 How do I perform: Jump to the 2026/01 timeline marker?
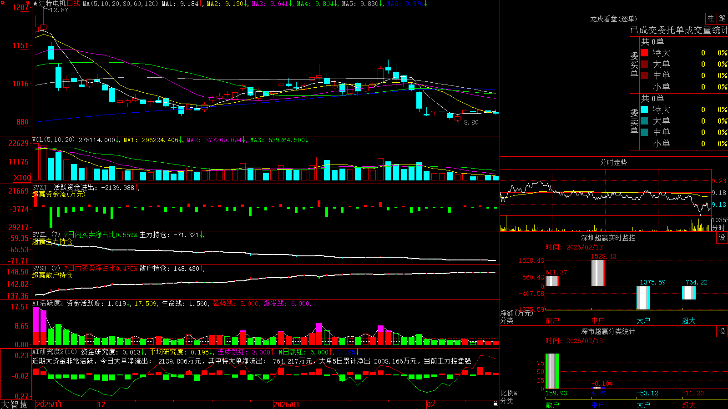click(x=287, y=404)
